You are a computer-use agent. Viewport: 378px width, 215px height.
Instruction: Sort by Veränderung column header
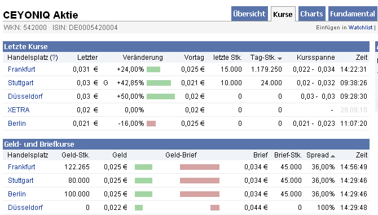point(143,58)
